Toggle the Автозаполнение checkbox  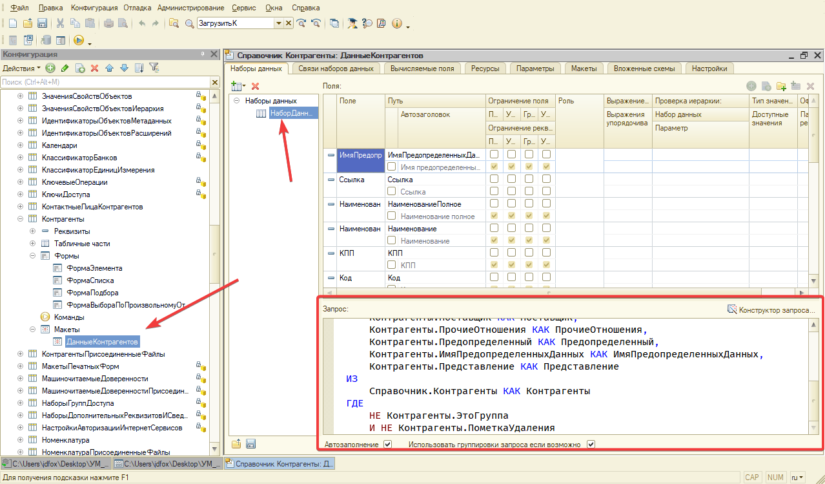(x=387, y=445)
